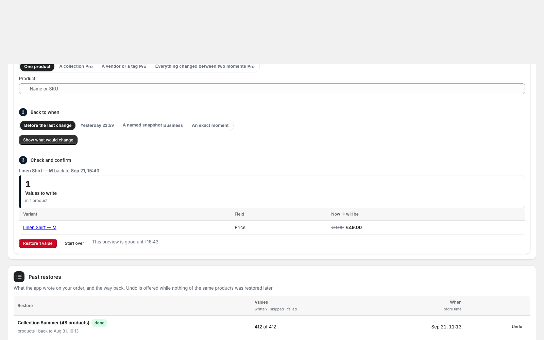Pick the A vendor or a tag option

124,66
